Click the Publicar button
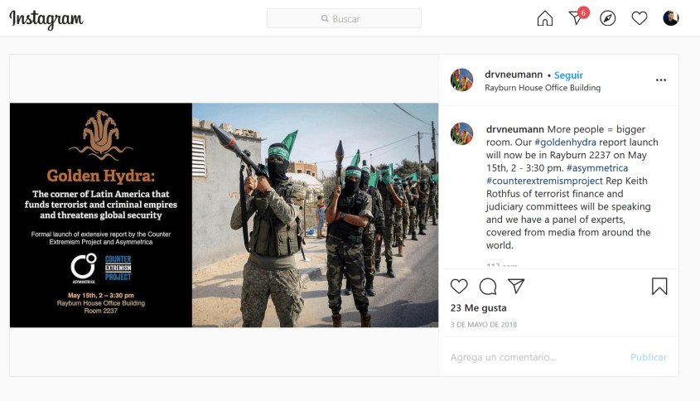 [648, 357]
